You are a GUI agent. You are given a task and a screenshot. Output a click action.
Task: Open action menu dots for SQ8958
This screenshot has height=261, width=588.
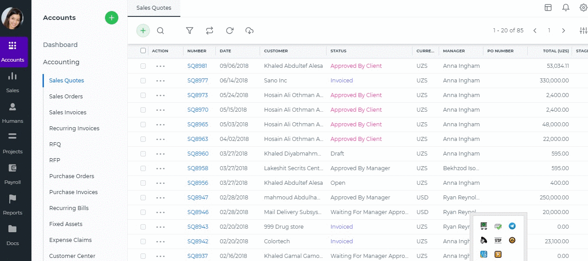[160, 168]
